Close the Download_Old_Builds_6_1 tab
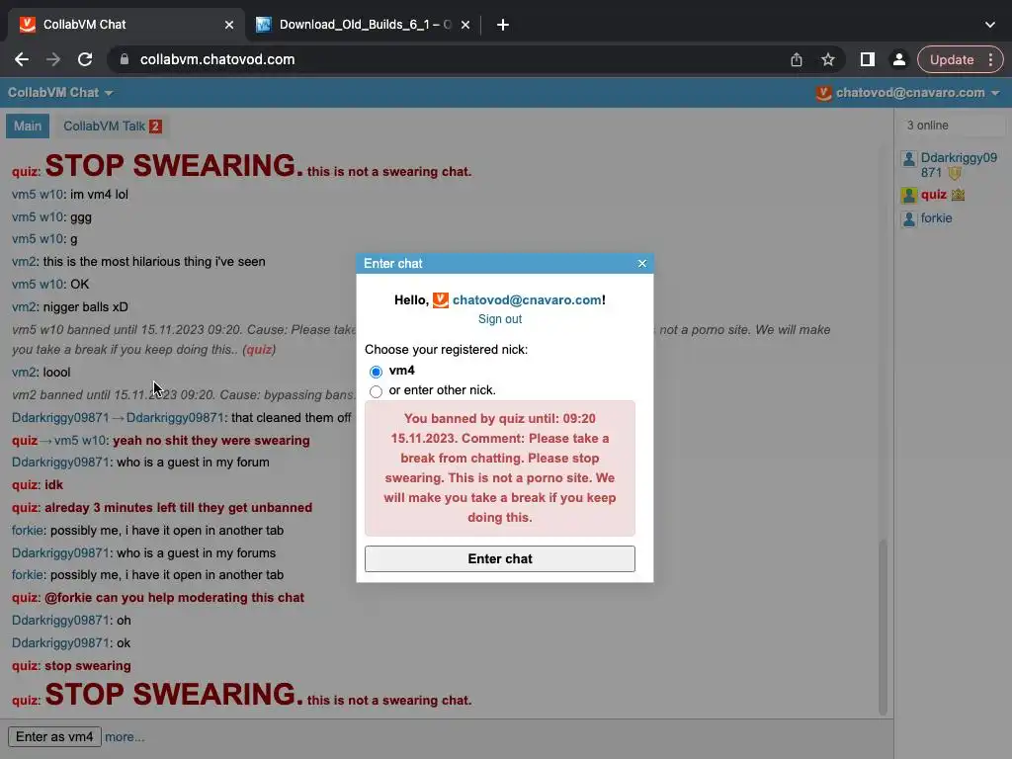 (465, 25)
